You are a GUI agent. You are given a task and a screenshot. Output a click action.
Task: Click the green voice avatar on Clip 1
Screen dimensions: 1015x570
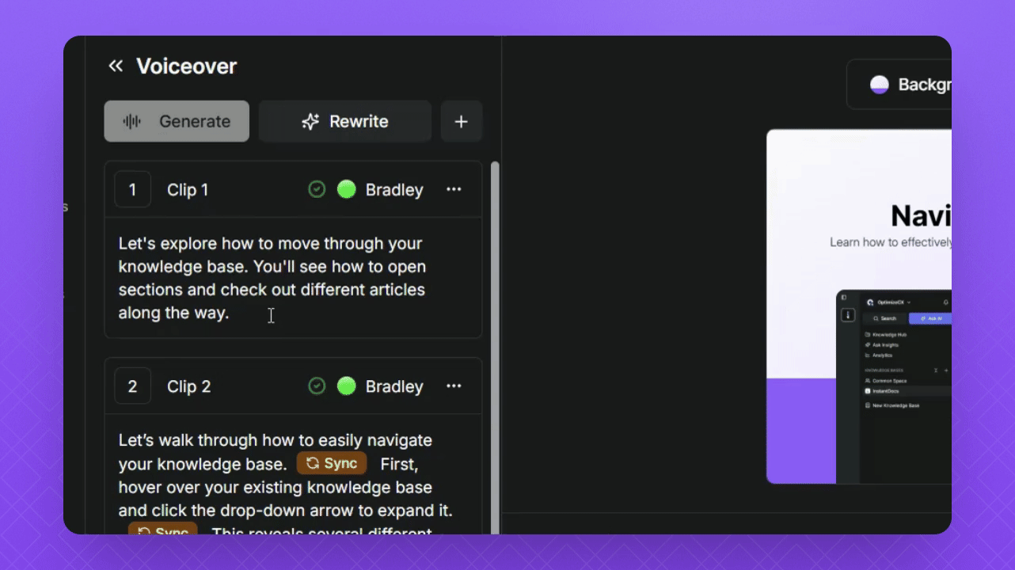point(346,189)
